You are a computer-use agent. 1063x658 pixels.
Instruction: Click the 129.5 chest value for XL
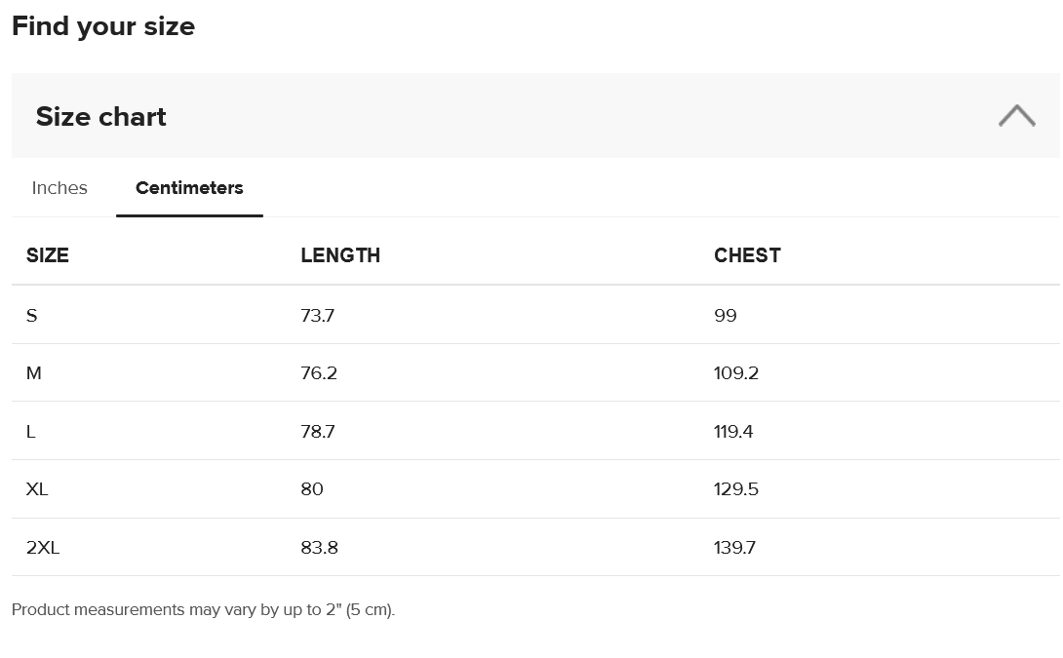736,489
